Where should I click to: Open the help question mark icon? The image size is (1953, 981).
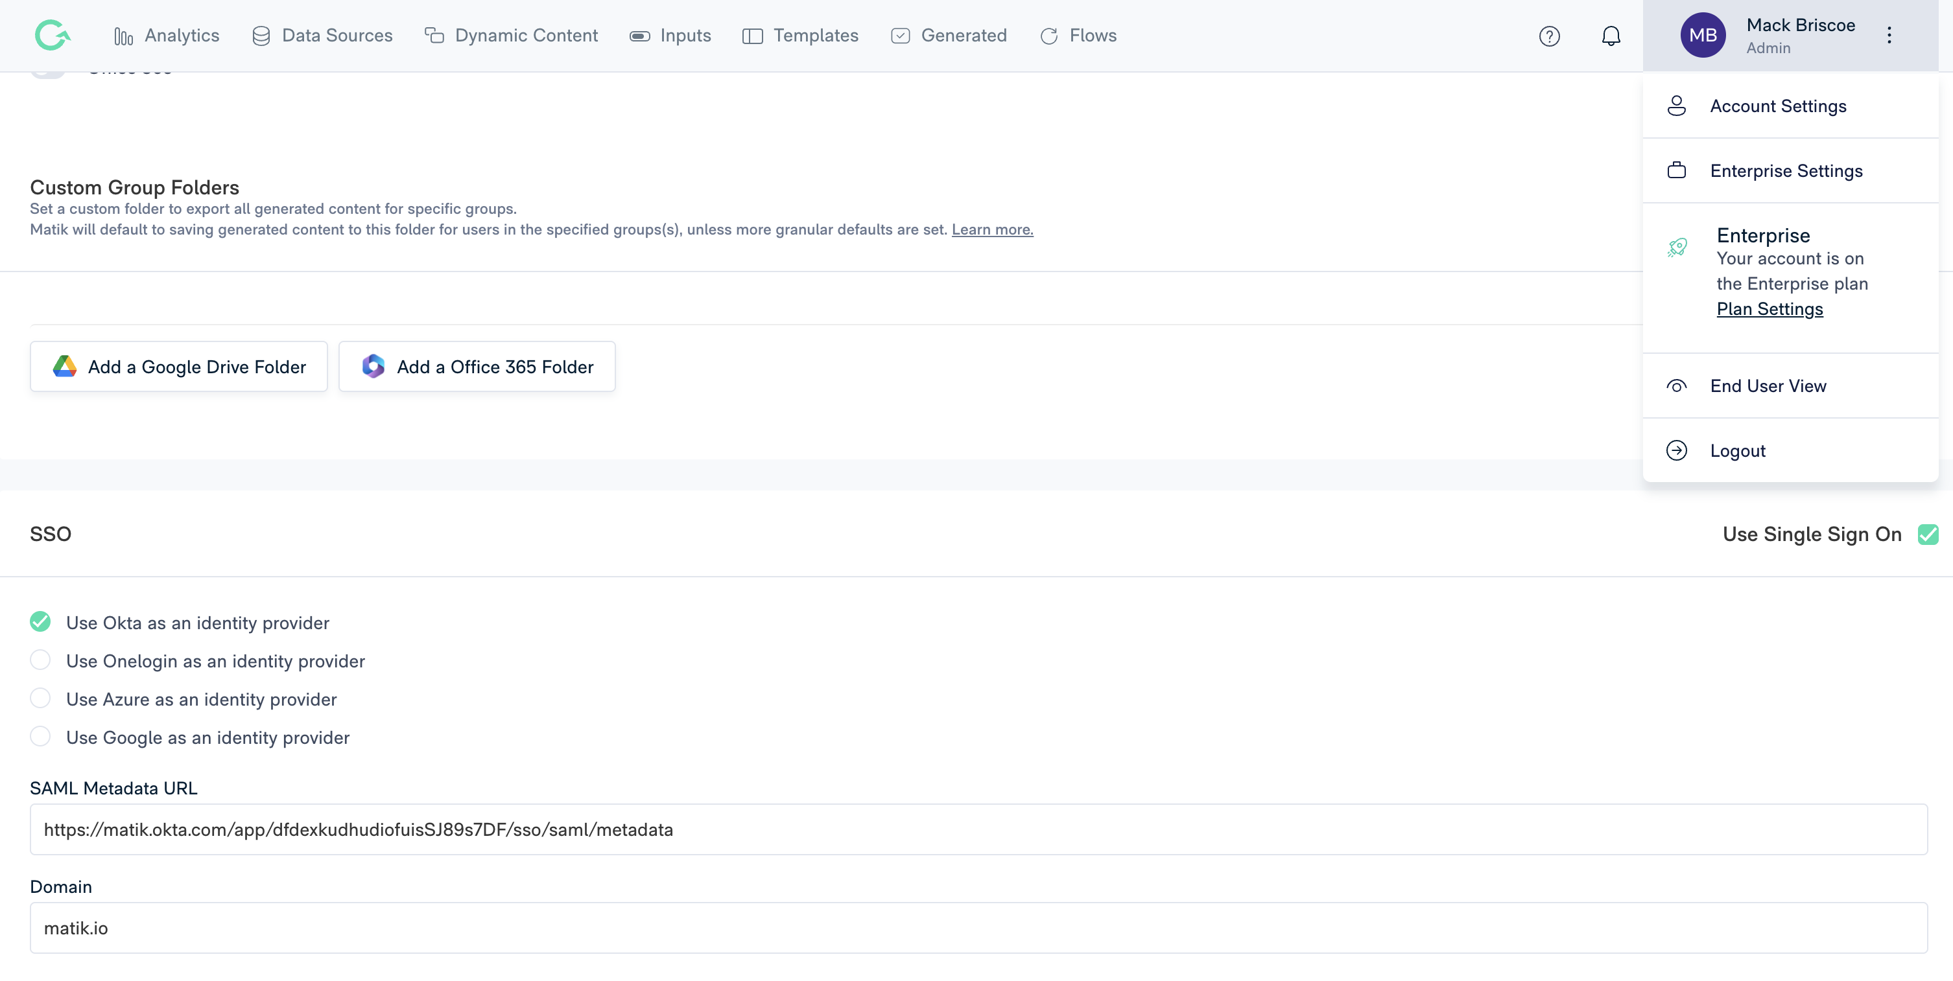click(1549, 36)
